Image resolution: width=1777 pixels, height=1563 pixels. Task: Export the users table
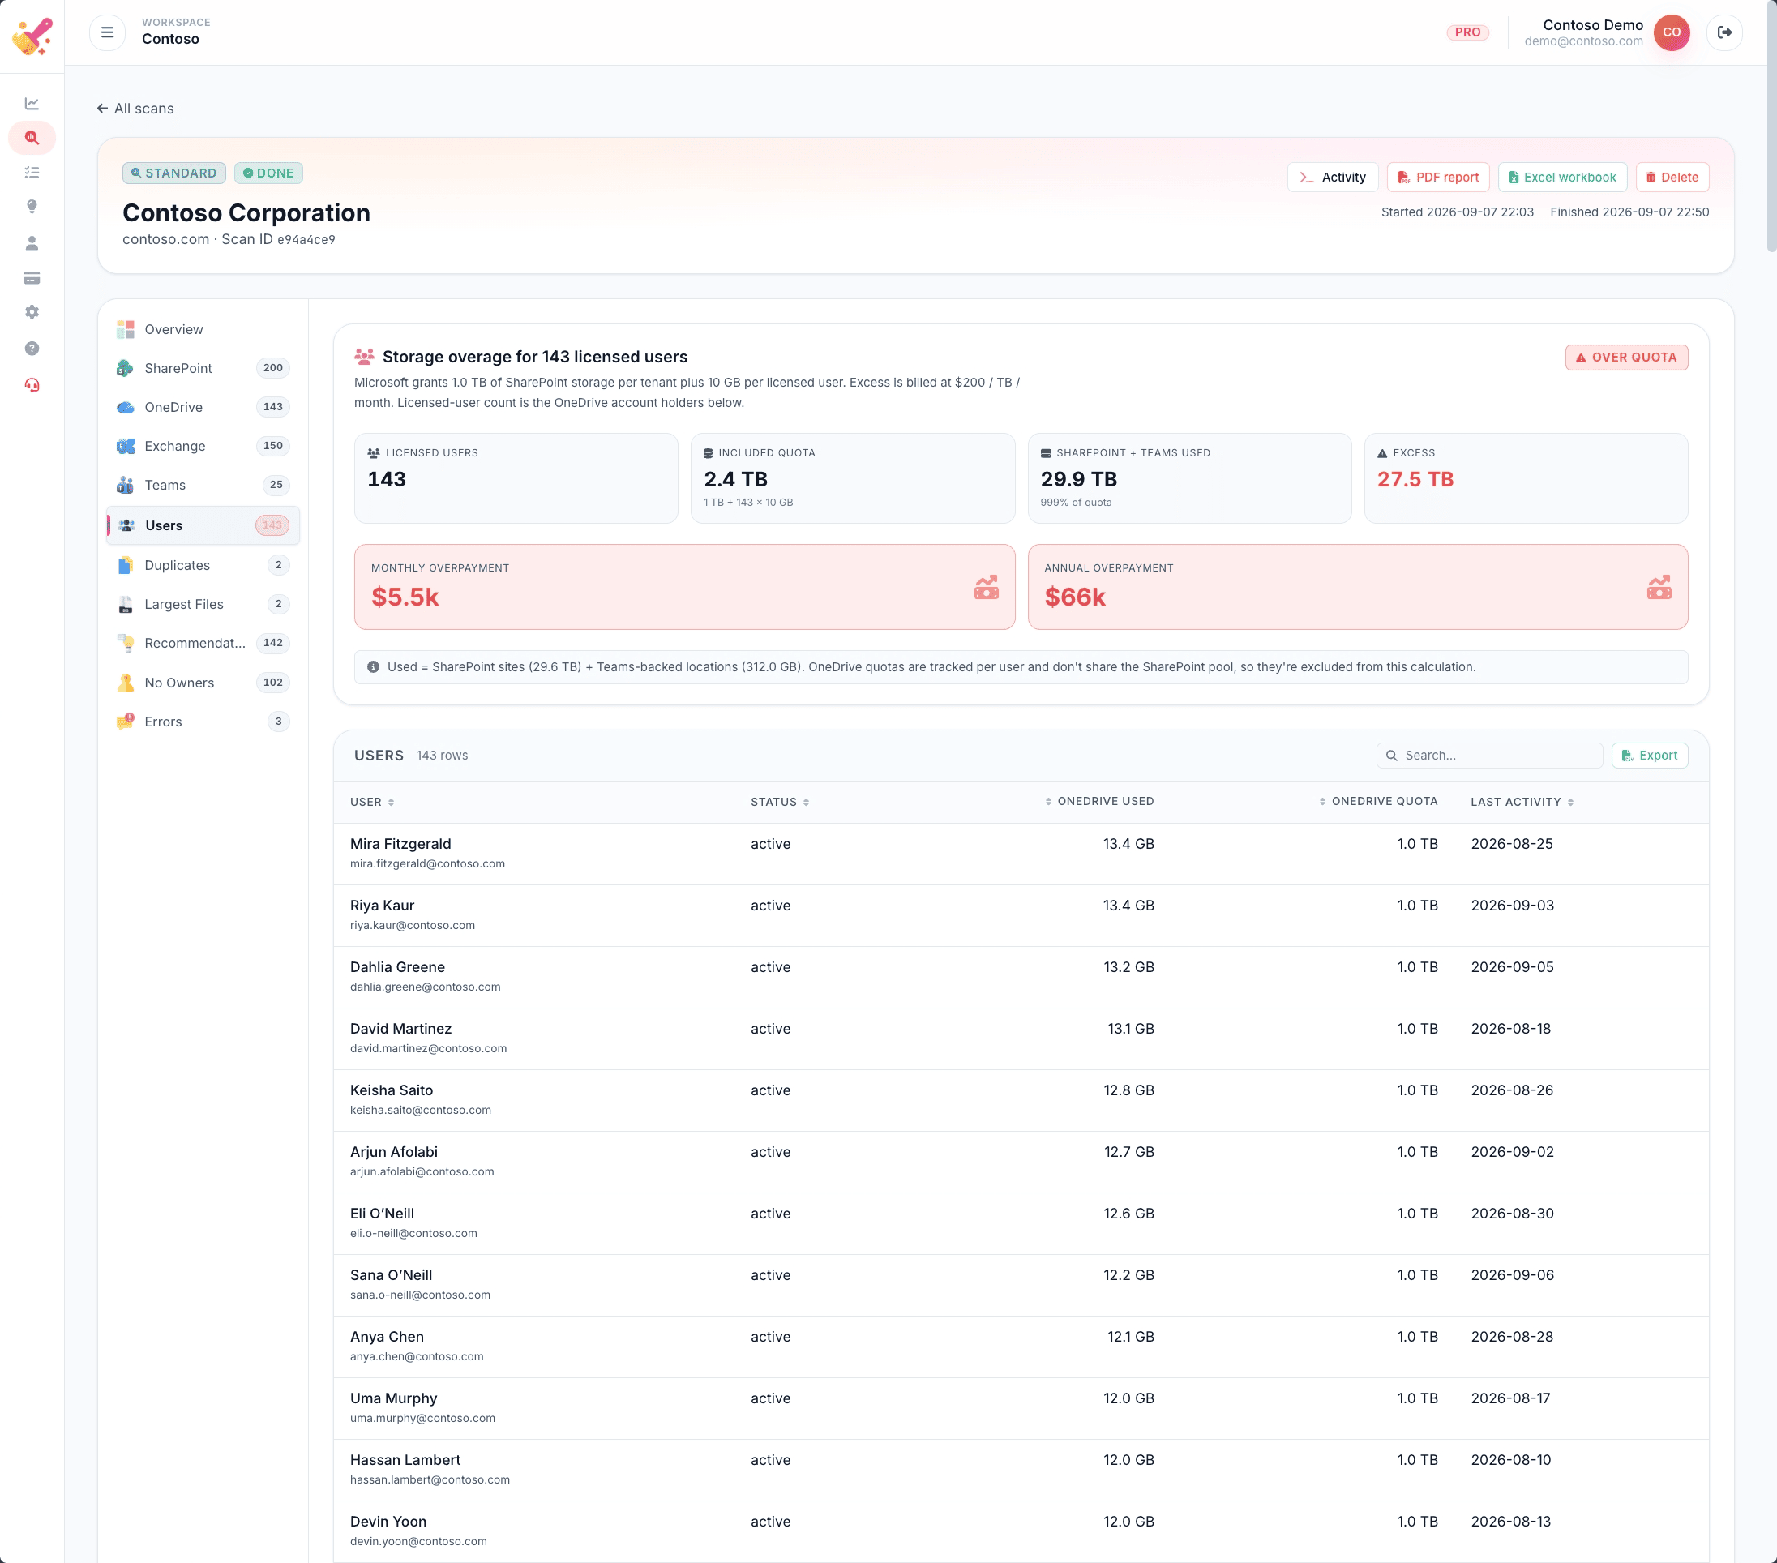[x=1649, y=756]
